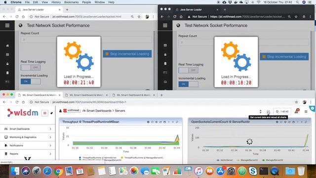The width and height of the screenshot is (316, 178).
Task: Click export icon on OpenSocketsCurrentCount chart panel
Action: click(289, 122)
